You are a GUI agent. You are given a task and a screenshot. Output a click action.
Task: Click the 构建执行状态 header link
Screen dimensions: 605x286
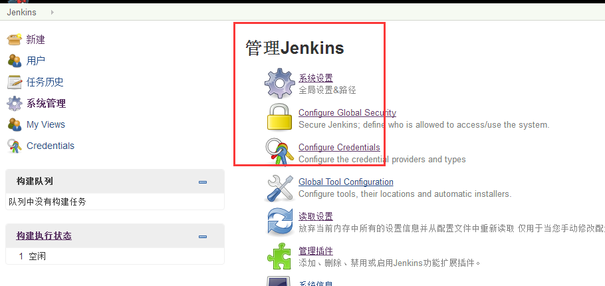coord(44,236)
